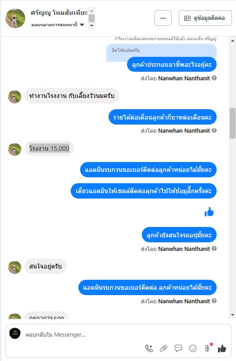This screenshot has height=361, width=236.
Task: Click chat scrollbar down arrow
Action: pos(232,315)
